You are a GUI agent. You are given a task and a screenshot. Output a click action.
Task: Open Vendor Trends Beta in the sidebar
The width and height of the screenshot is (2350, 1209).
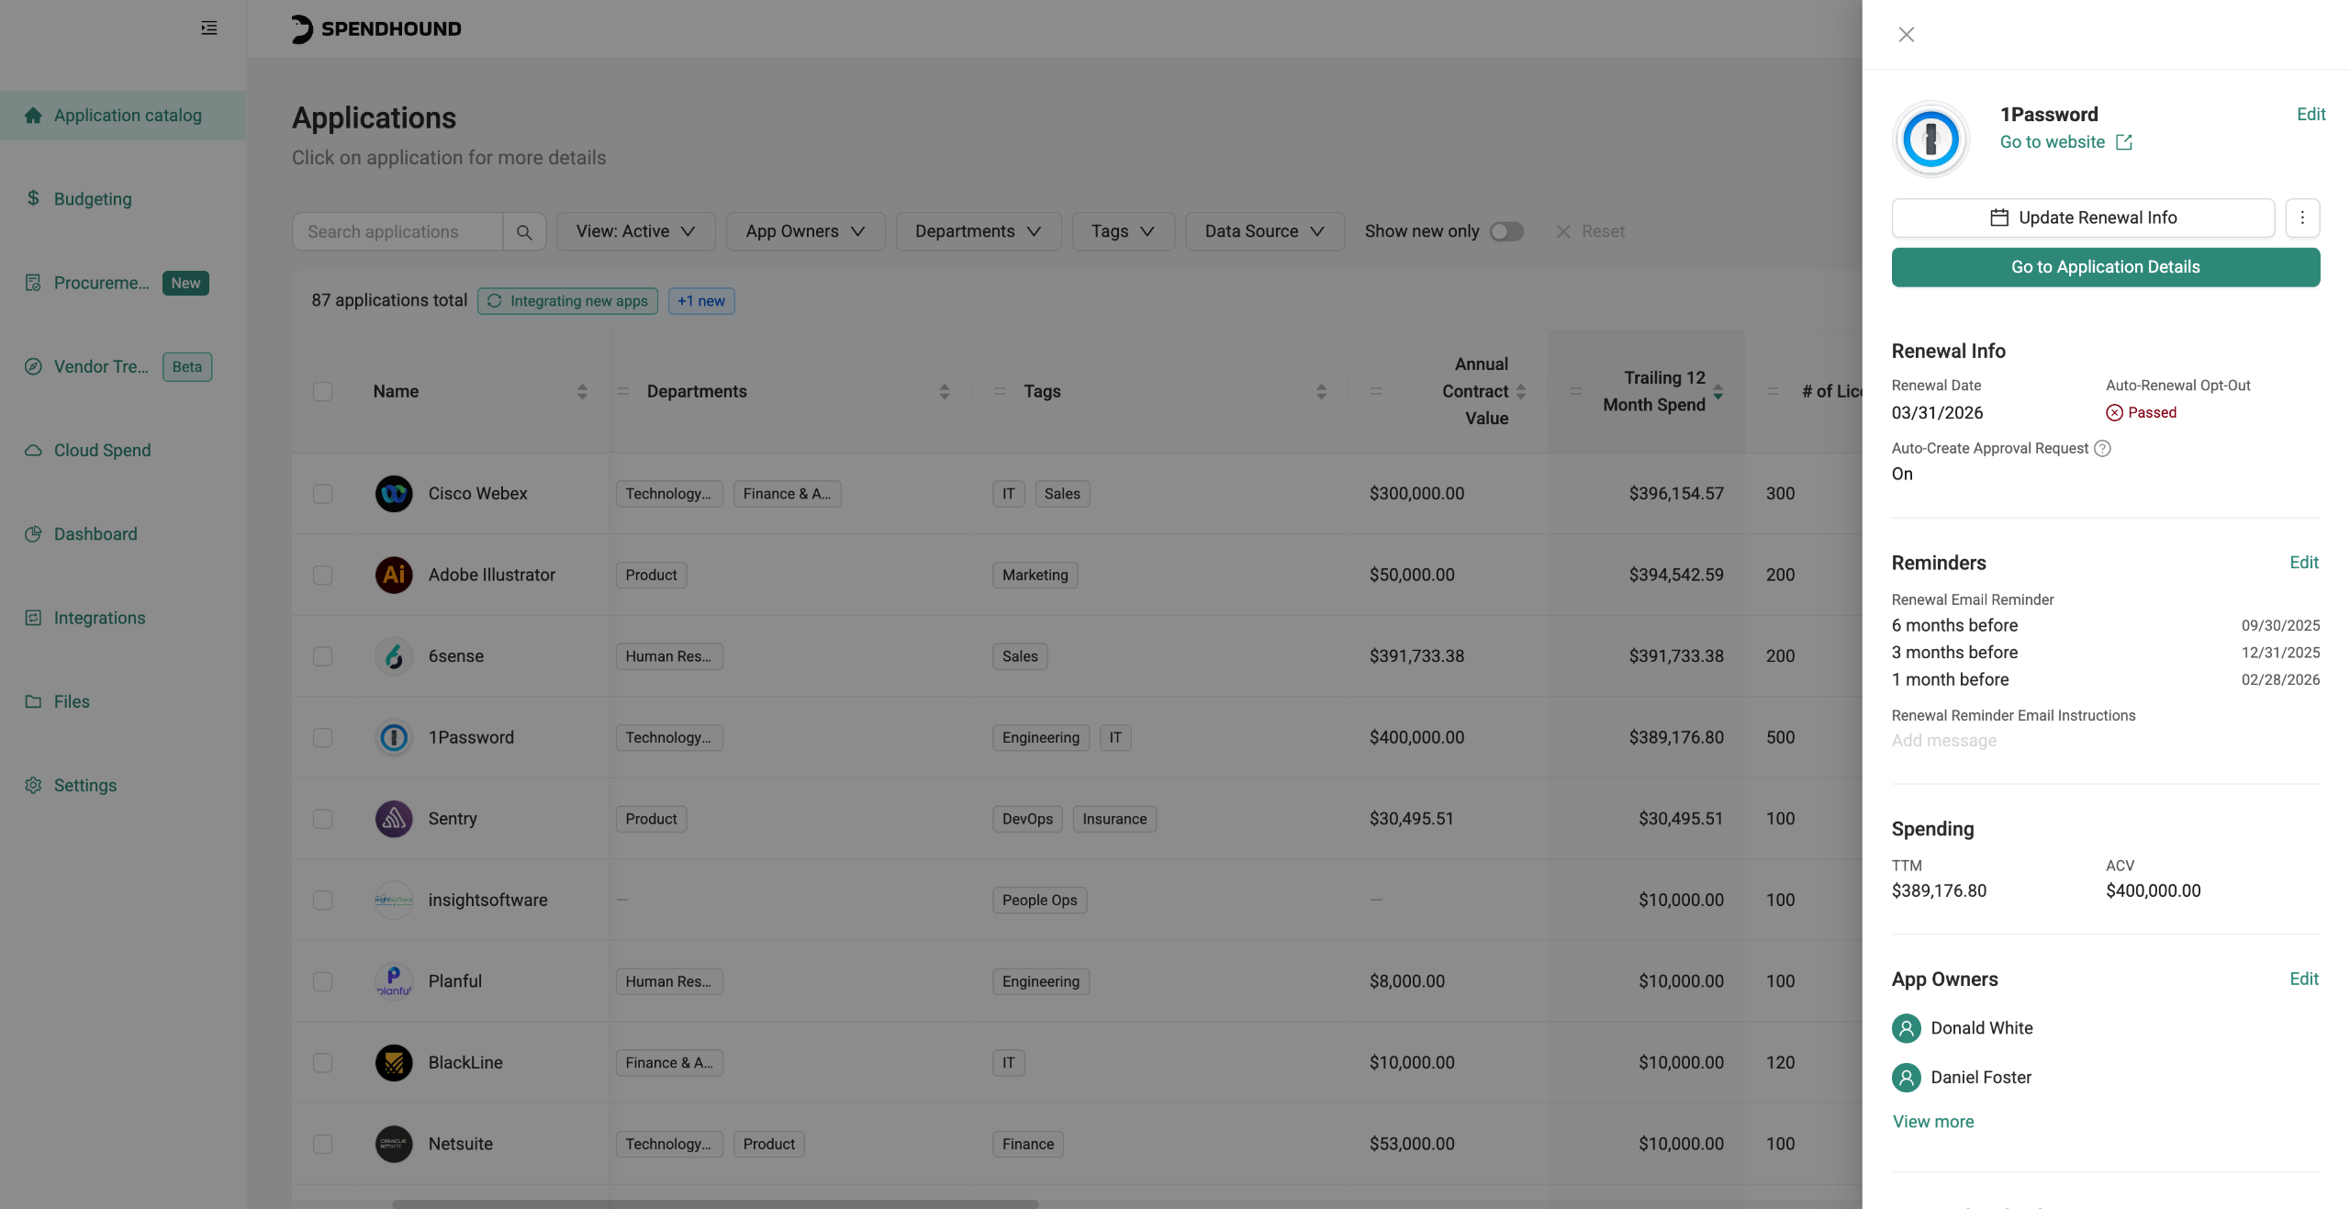(123, 367)
